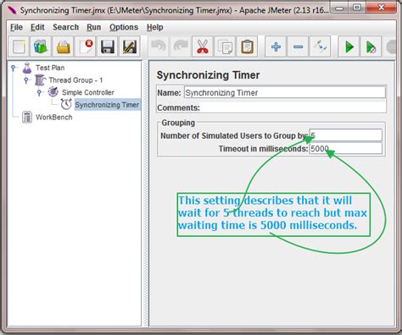
Task: Click the Close test plan icon
Action: click(86, 47)
